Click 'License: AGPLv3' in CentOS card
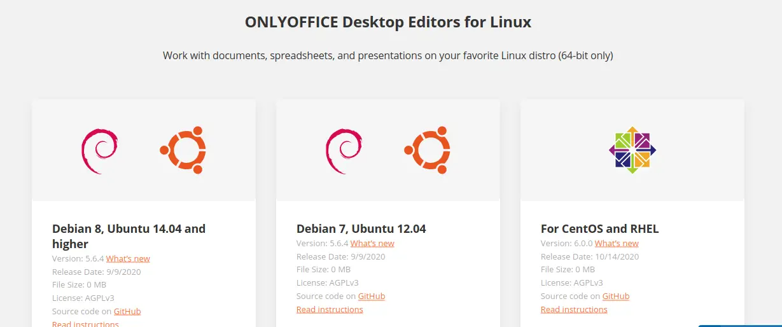This screenshot has width=782, height=327. (x=572, y=283)
